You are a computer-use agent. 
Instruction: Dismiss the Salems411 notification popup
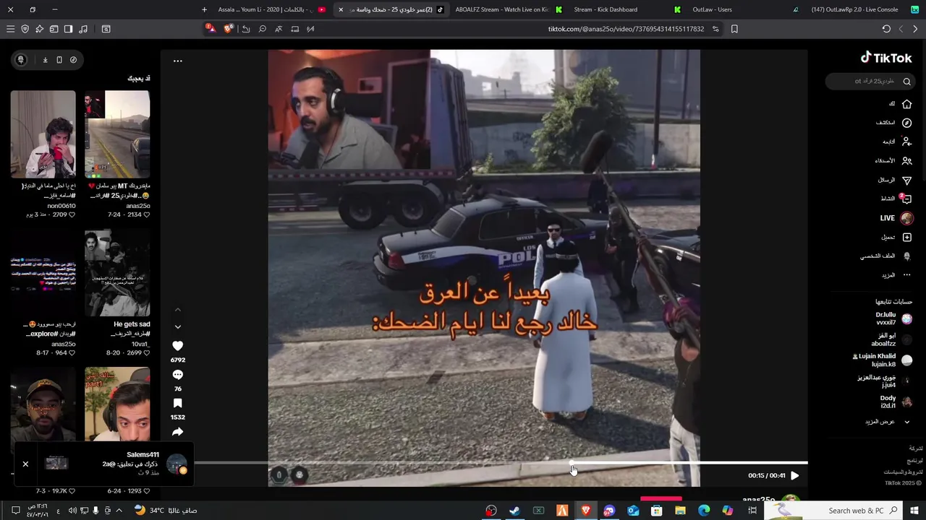(25, 464)
